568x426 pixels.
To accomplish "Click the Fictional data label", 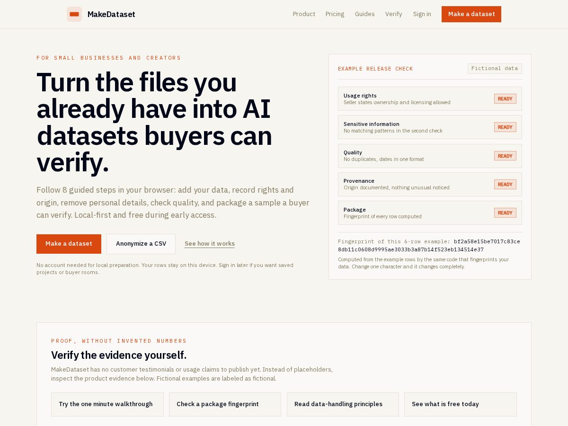I will 495,69.
